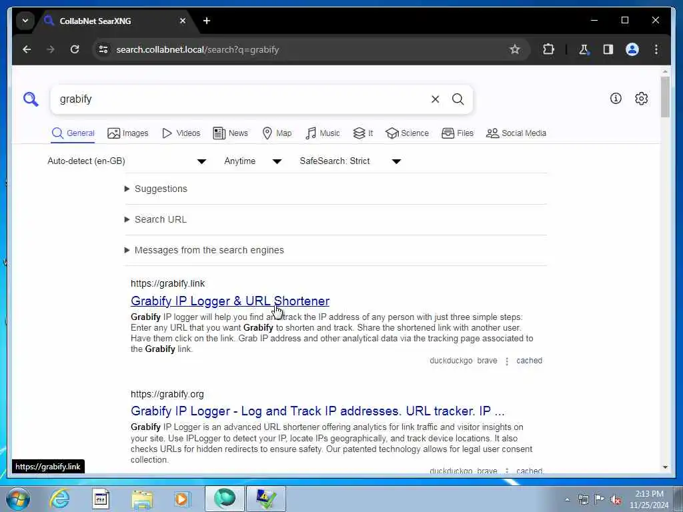Toggle the browser side panel
The height and width of the screenshot is (512, 683).
click(x=608, y=49)
